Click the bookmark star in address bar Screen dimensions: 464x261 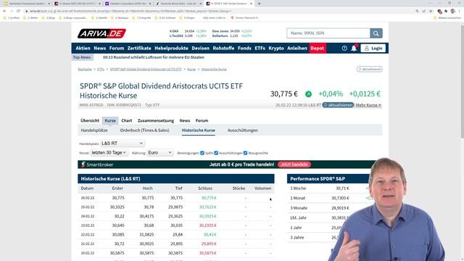431,11
